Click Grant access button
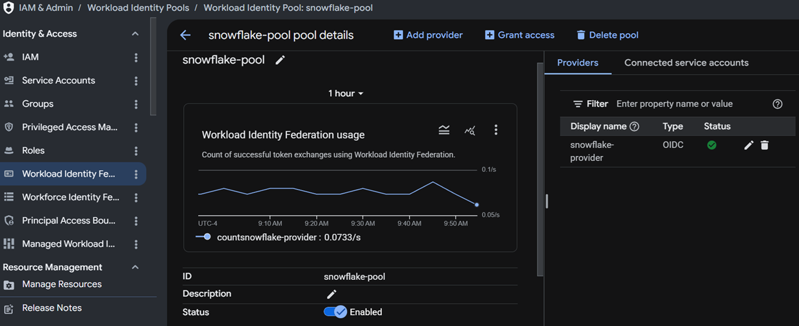799x326 pixels. [x=520, y=35]
